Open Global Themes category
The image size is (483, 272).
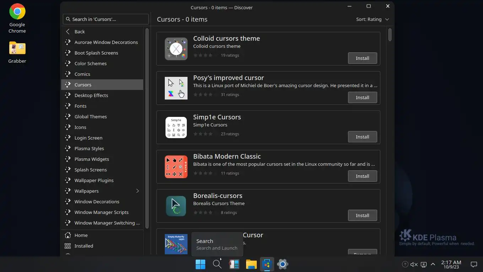pos(102,117)
